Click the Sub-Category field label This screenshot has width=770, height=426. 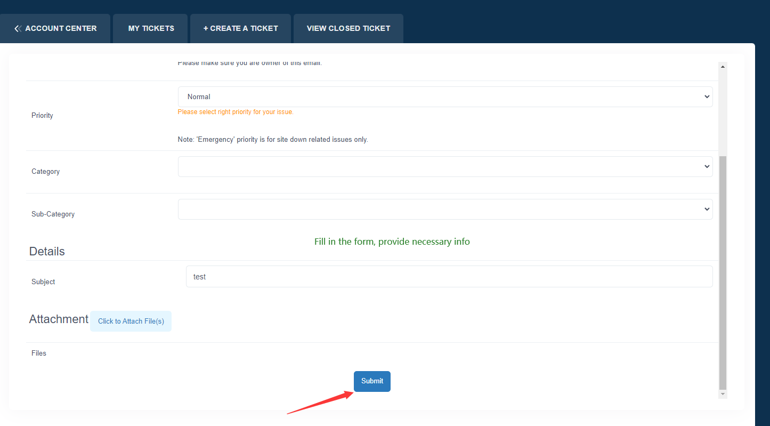[53, 214]
